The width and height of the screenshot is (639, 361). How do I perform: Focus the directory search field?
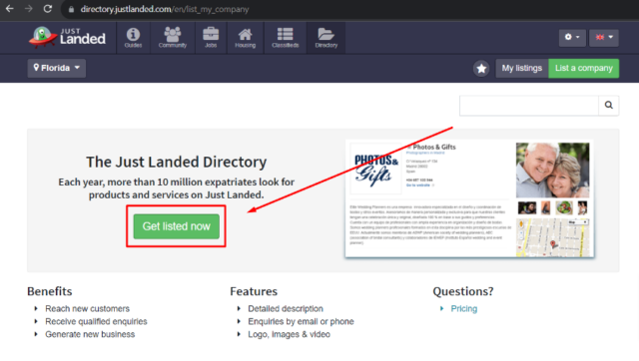(529, 106)
